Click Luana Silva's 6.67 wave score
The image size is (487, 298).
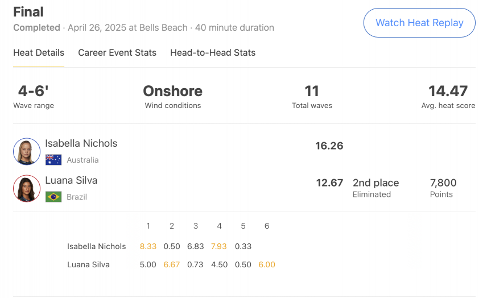click(172, 265)
